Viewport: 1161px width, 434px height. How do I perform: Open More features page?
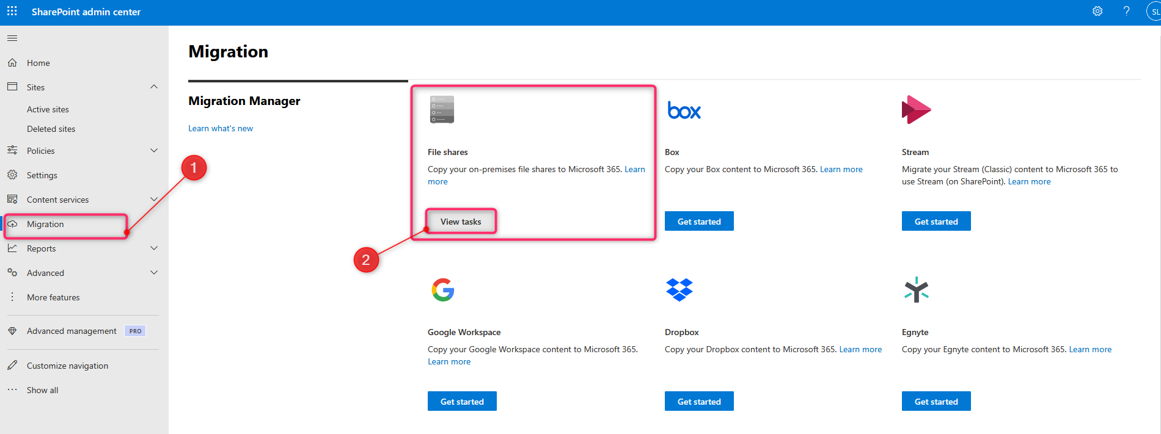pyautogui.click(x=53, y=297)
